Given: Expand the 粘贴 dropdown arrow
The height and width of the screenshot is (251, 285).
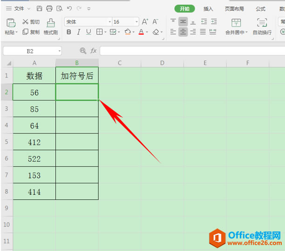Looking at the screenshot, I should pyautogui.click(x=17, y=32).
